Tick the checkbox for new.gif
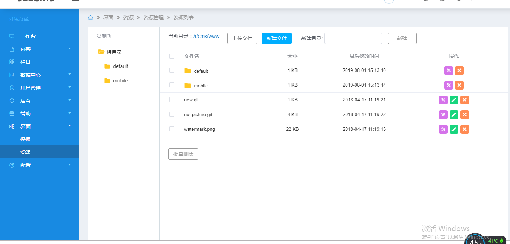The image size is (510, 244). 172,100
